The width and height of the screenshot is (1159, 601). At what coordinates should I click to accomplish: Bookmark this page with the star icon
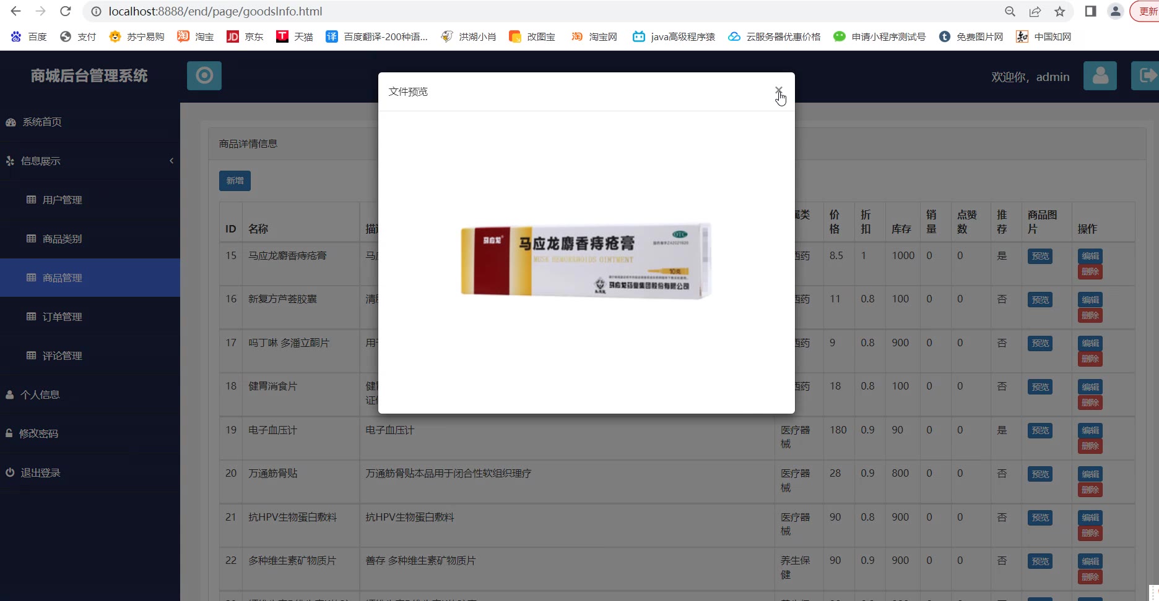click(x=1060, y=11)
